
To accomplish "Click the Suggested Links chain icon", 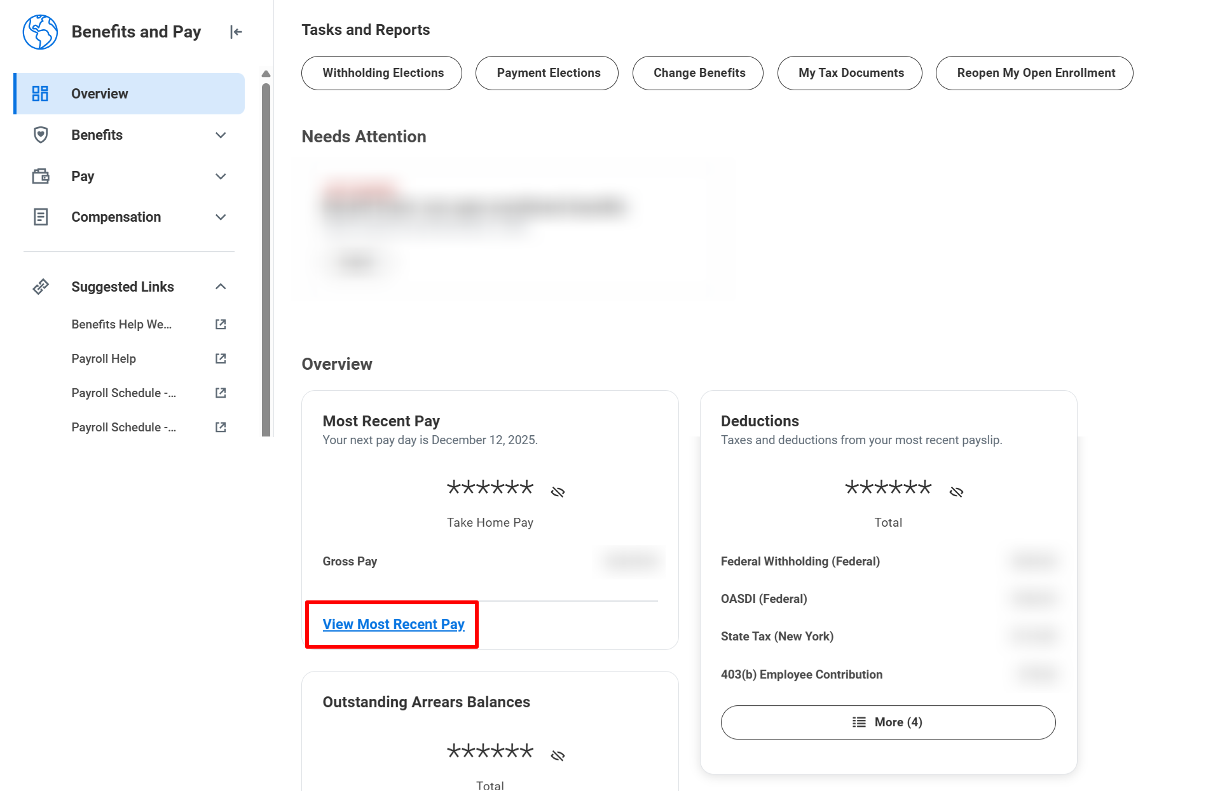I will tap(41, 287).
